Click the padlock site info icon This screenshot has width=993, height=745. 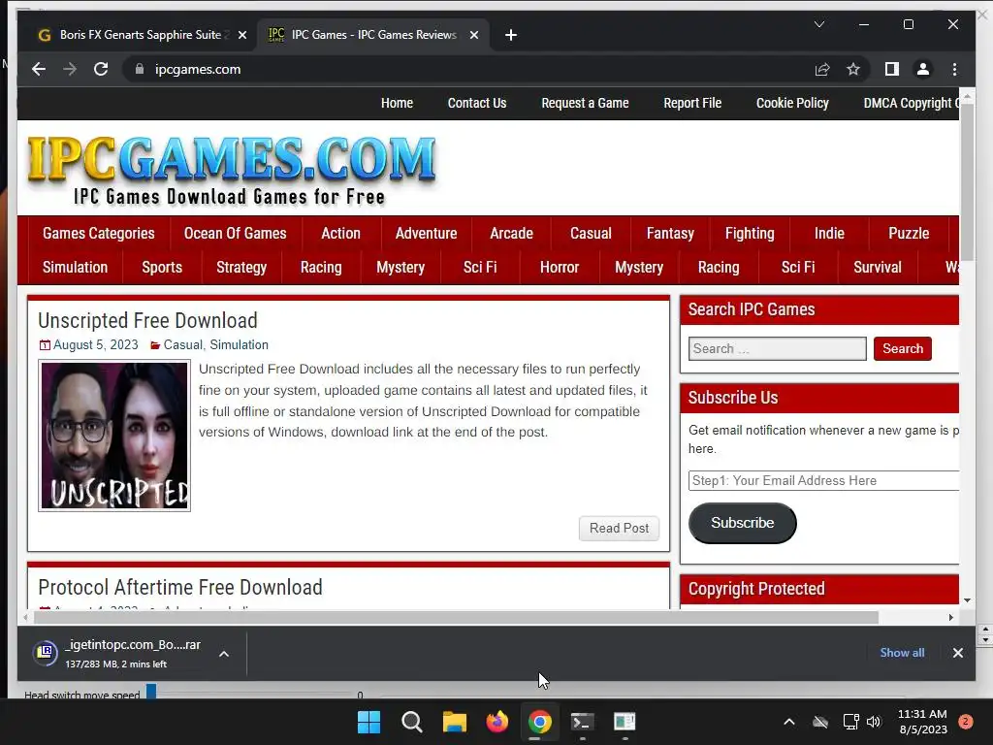[140, 69]
